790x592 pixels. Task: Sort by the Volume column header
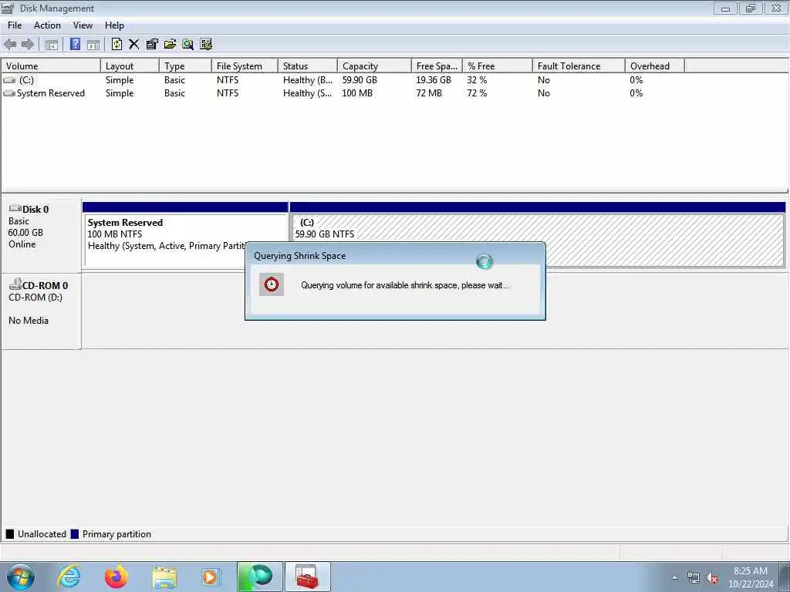(51, 66)
